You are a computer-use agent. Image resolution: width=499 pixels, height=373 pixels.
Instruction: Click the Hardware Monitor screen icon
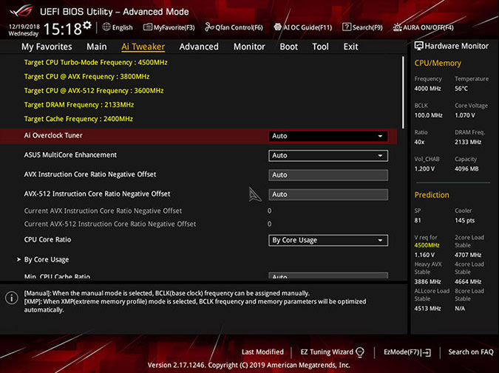click(x=418, y=46)
